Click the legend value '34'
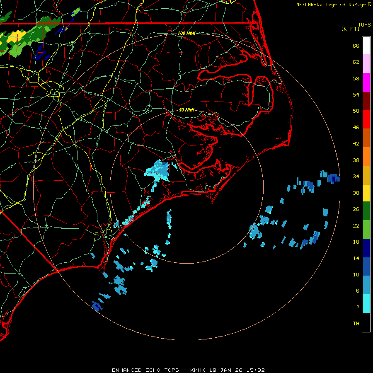Image resolution: width=373 pixels, height=373 pixels. (356, 177)
